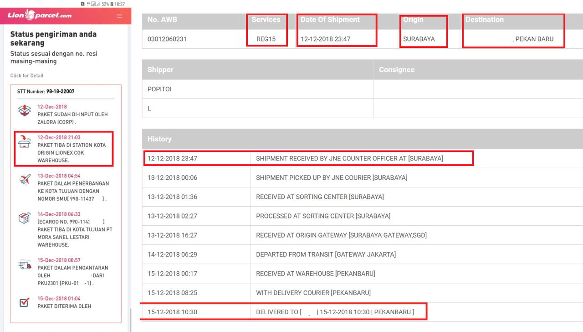Viewport: 583px width, 332px height.
Task: Click 'RECEIVED AT SORTING CENTER [SURABAYA]' entry
Action: 320,197
